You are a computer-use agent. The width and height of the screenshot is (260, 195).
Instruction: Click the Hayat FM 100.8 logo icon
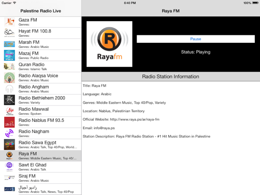coord(9,33)
